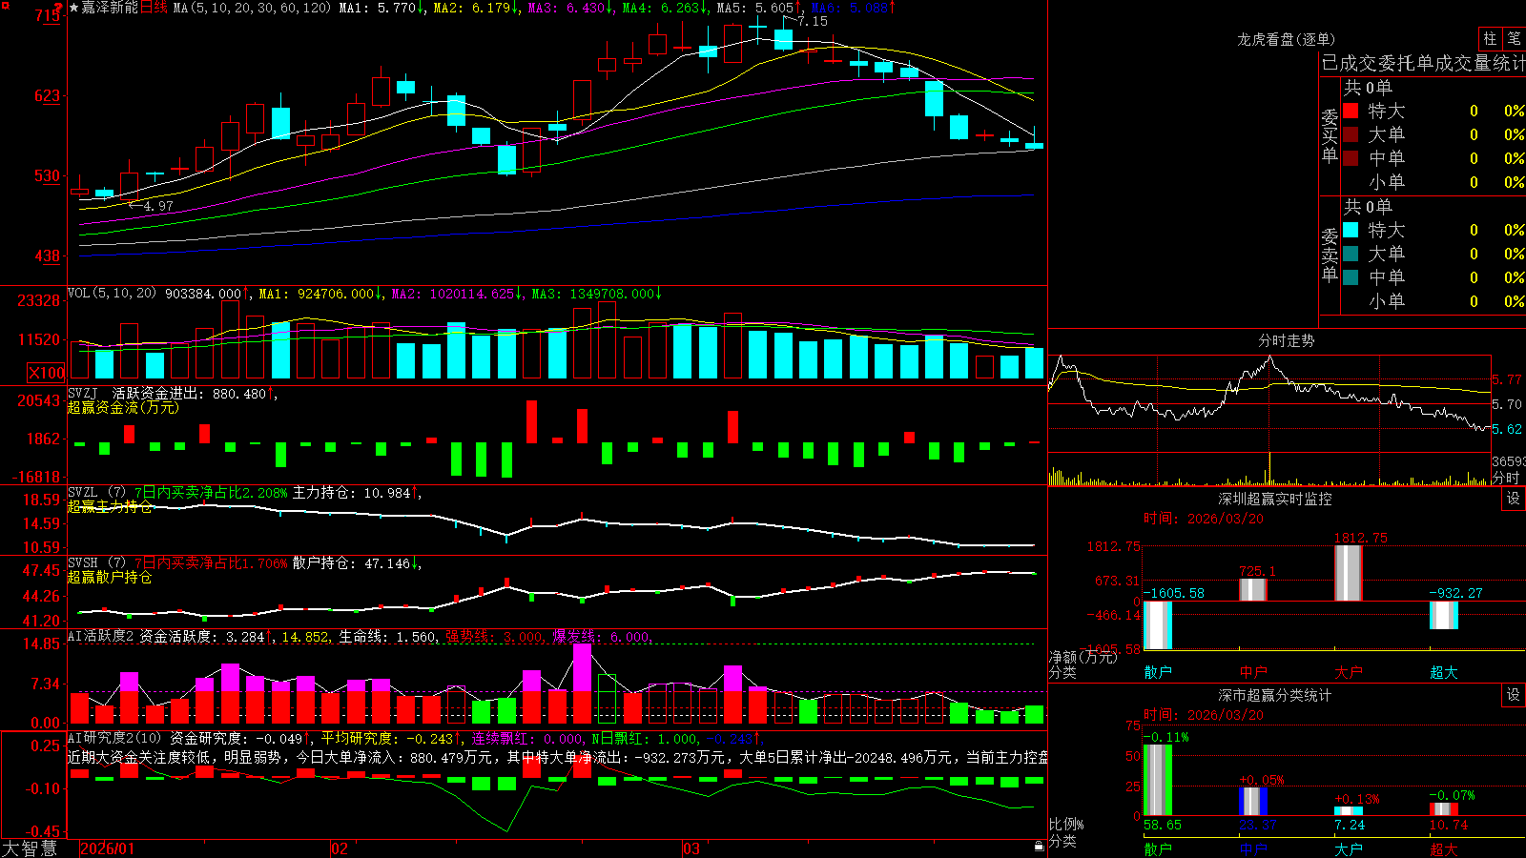Viewport: 1526px width, 858px height.
Task: Click the small red square icon in the top-left corner
Action: (x=4, y=4)
